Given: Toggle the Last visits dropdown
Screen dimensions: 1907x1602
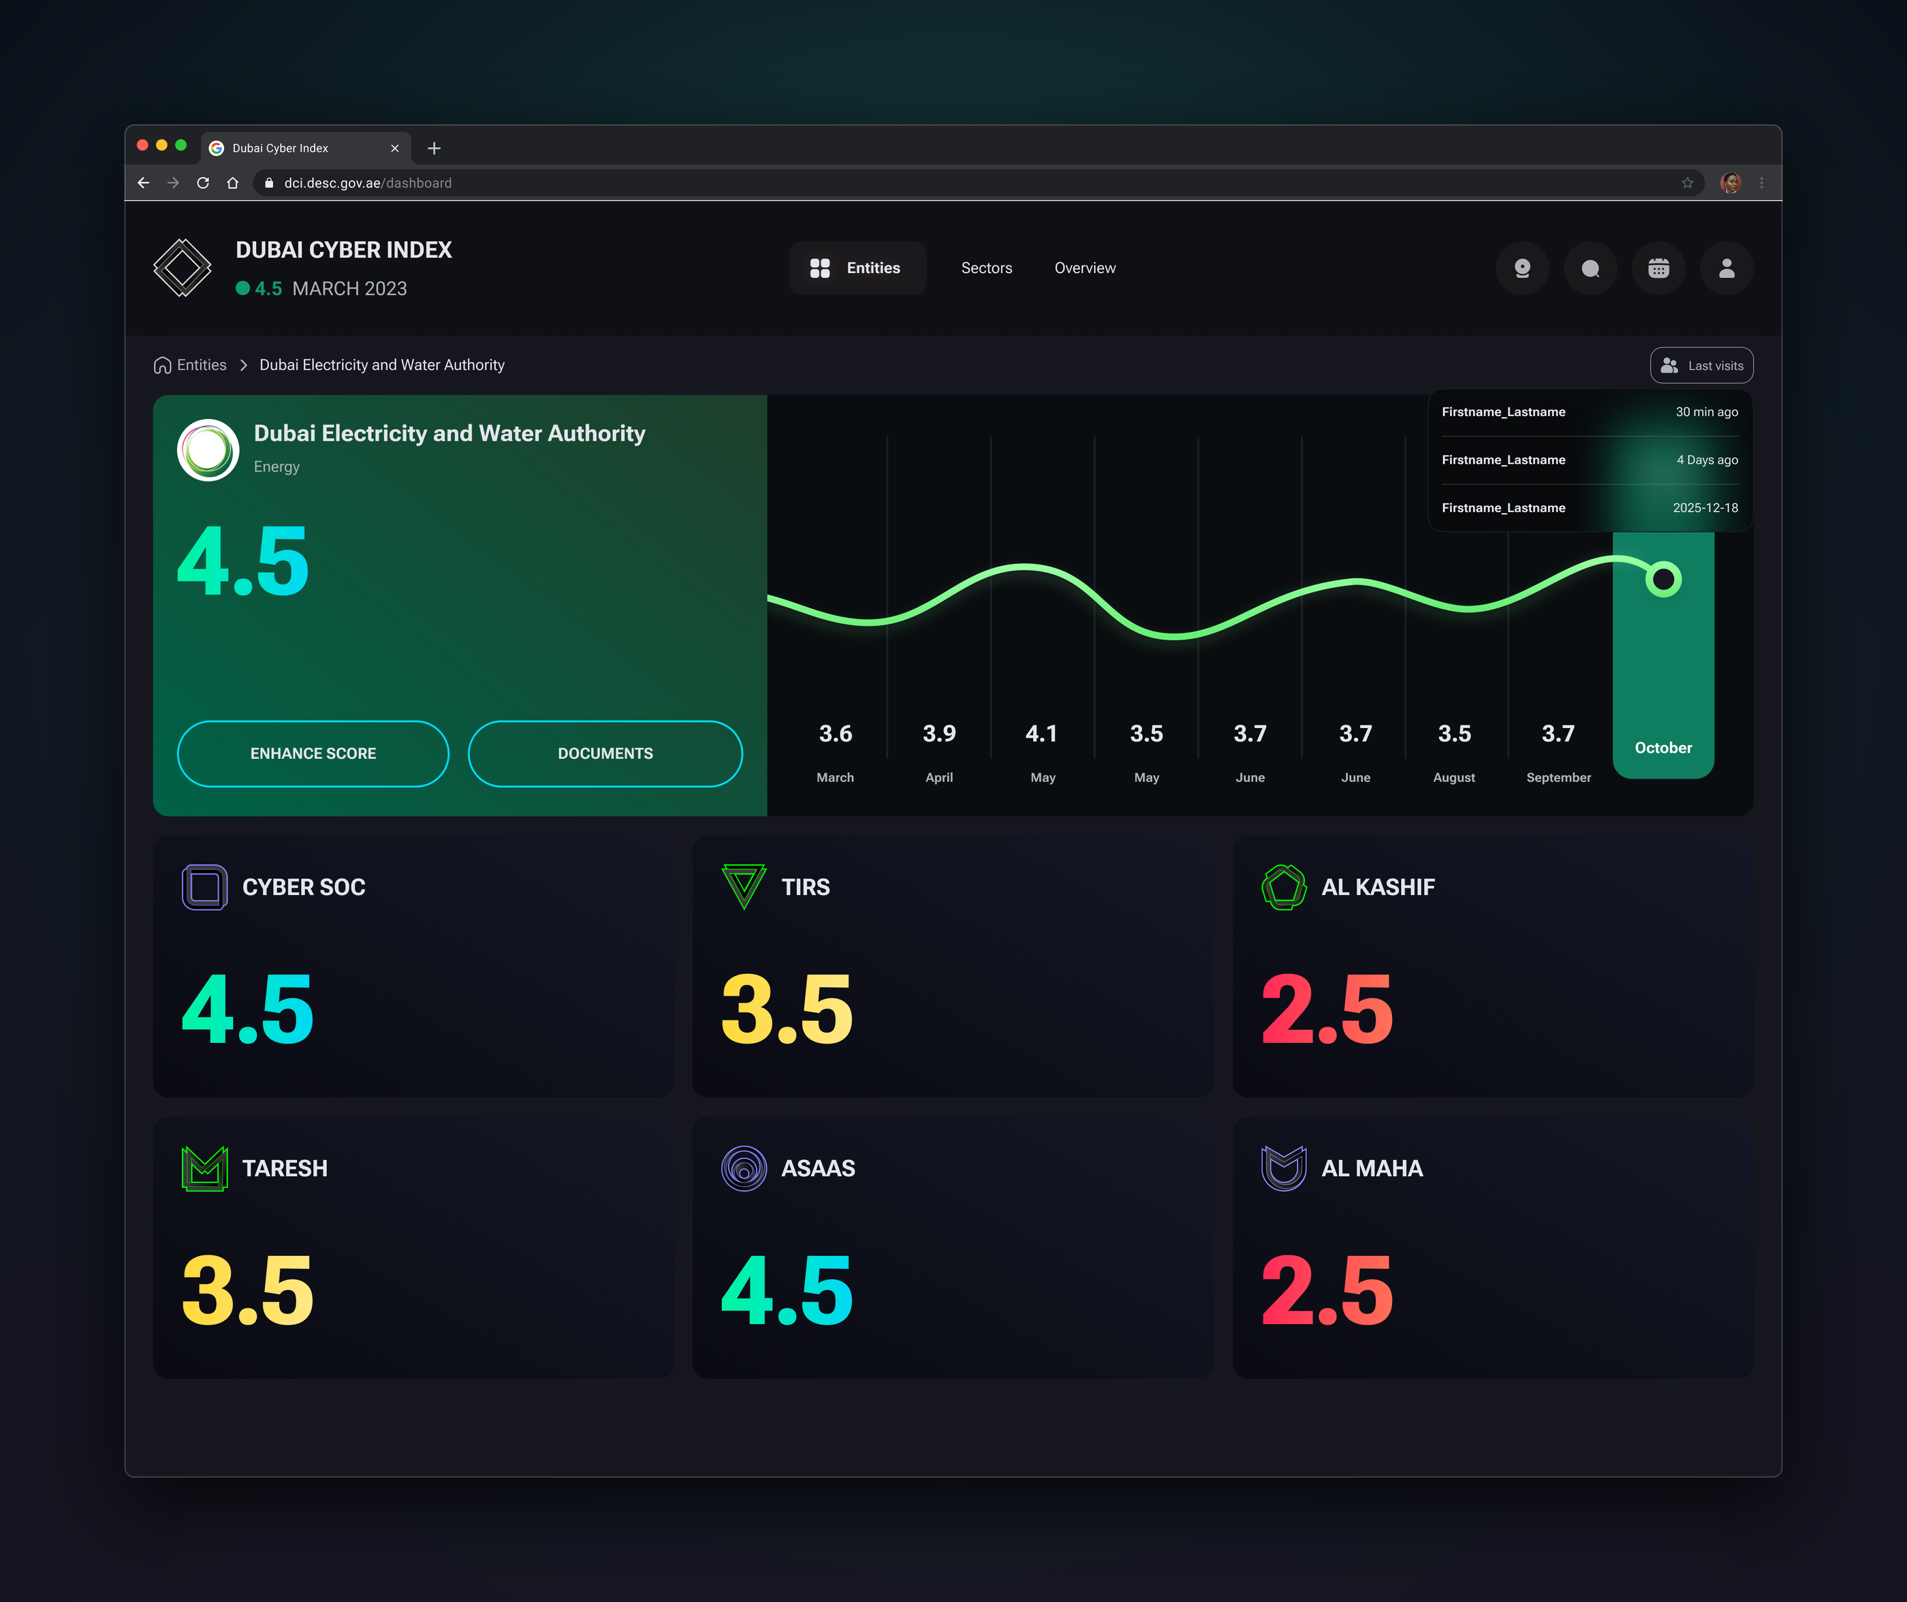Looking at the screenshot, I should pyautogui.click(x=1702, y=365).
